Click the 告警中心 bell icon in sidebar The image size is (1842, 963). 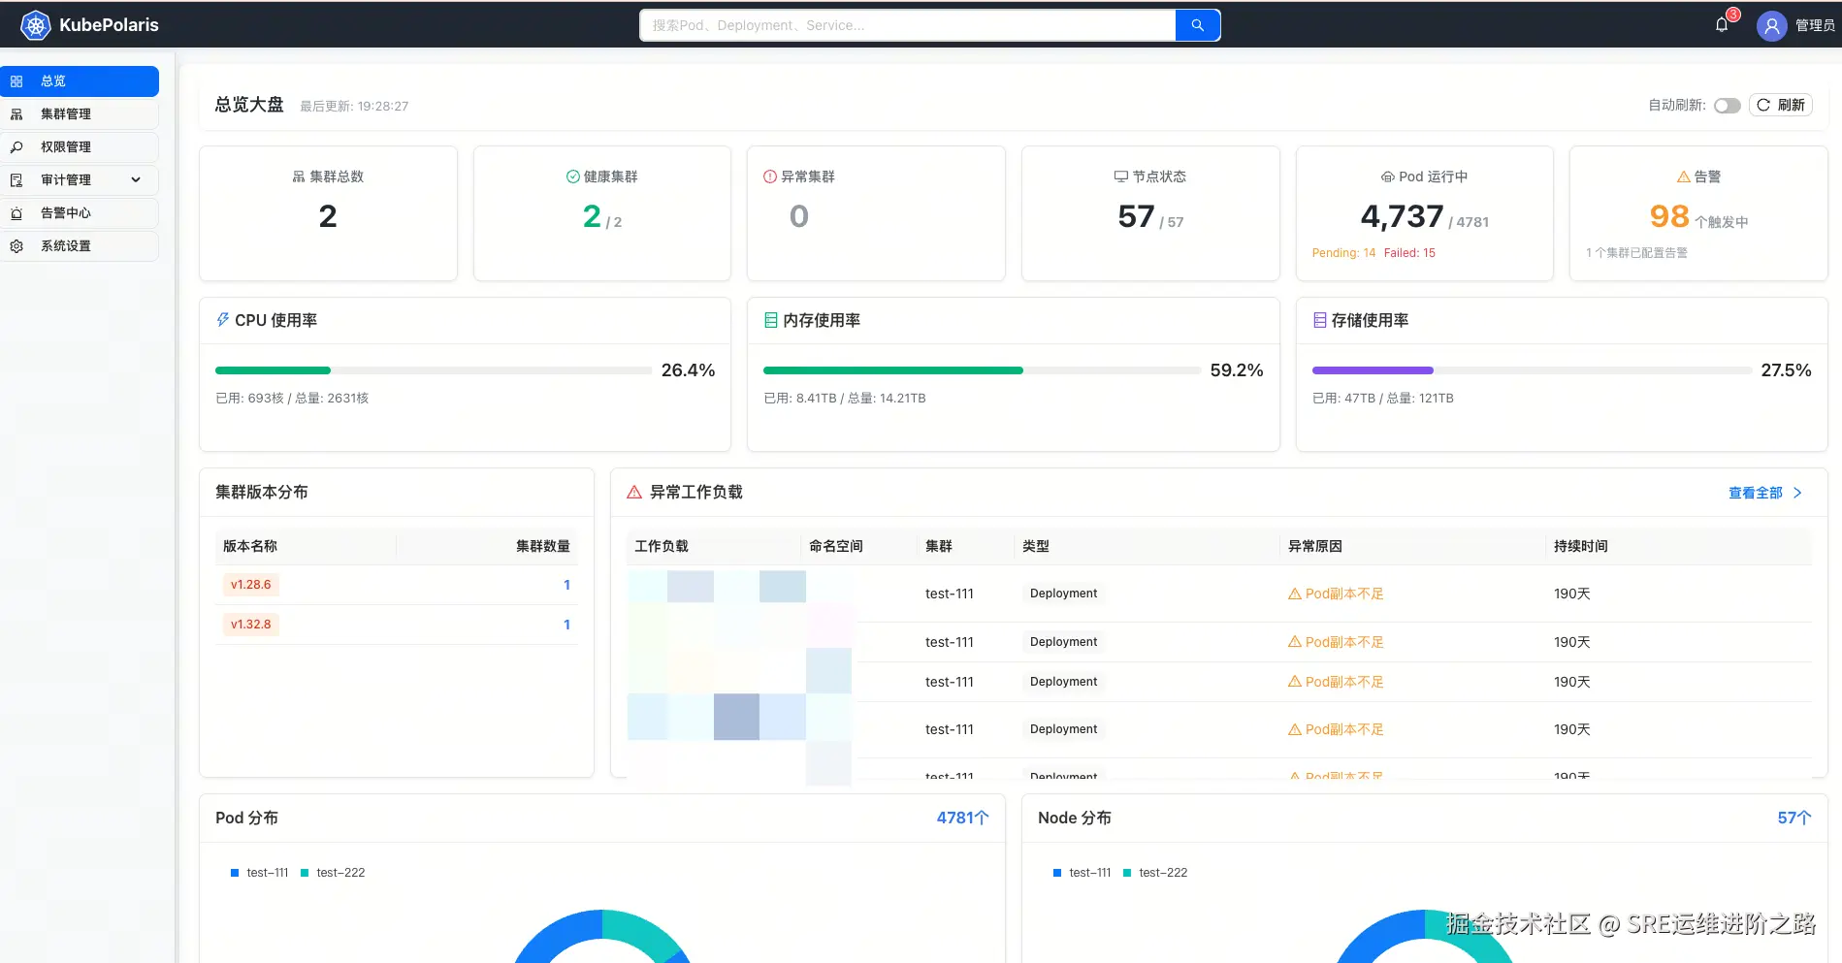click(16, 212)
